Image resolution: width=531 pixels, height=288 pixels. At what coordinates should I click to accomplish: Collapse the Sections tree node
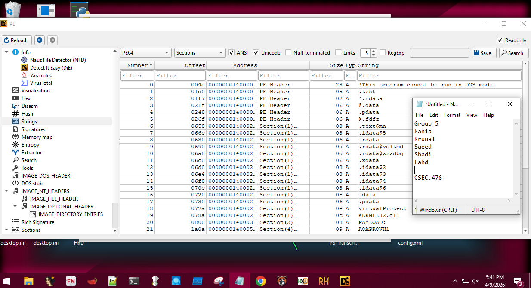point(6,230)
